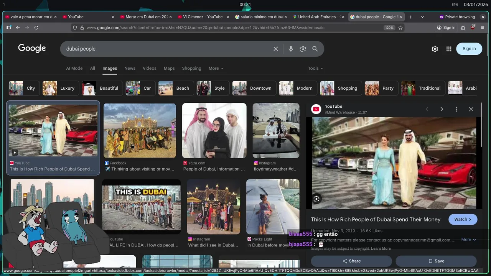This screenshot has width=491, height=276.
Task: Filter images by Beautiful chip
Action: click(x=102, y=88)
